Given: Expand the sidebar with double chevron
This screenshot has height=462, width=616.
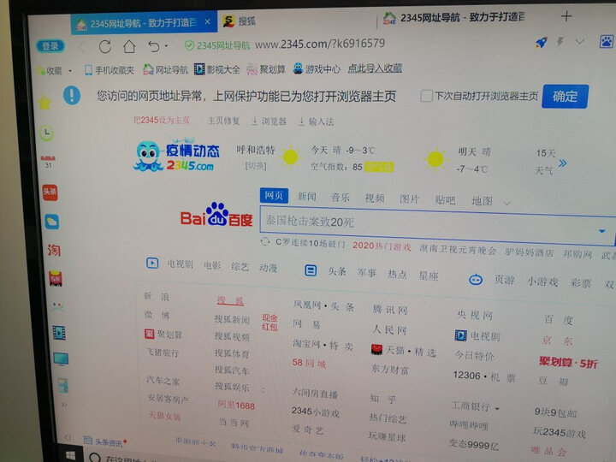Looking at the screenshot, I should [64, 405].
